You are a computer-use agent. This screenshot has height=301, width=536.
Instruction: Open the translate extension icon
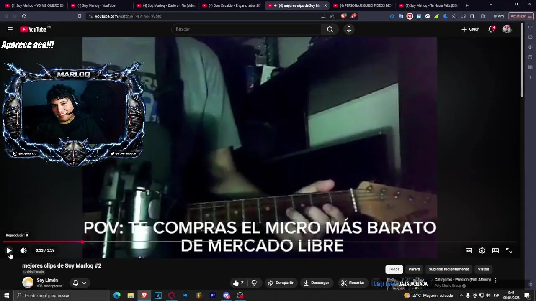401,16
